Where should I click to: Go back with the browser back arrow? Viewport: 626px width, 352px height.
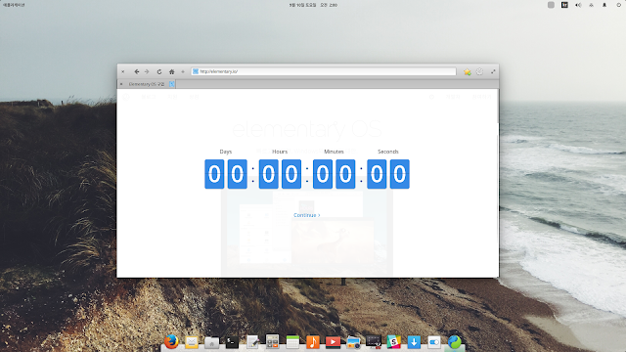137,71
